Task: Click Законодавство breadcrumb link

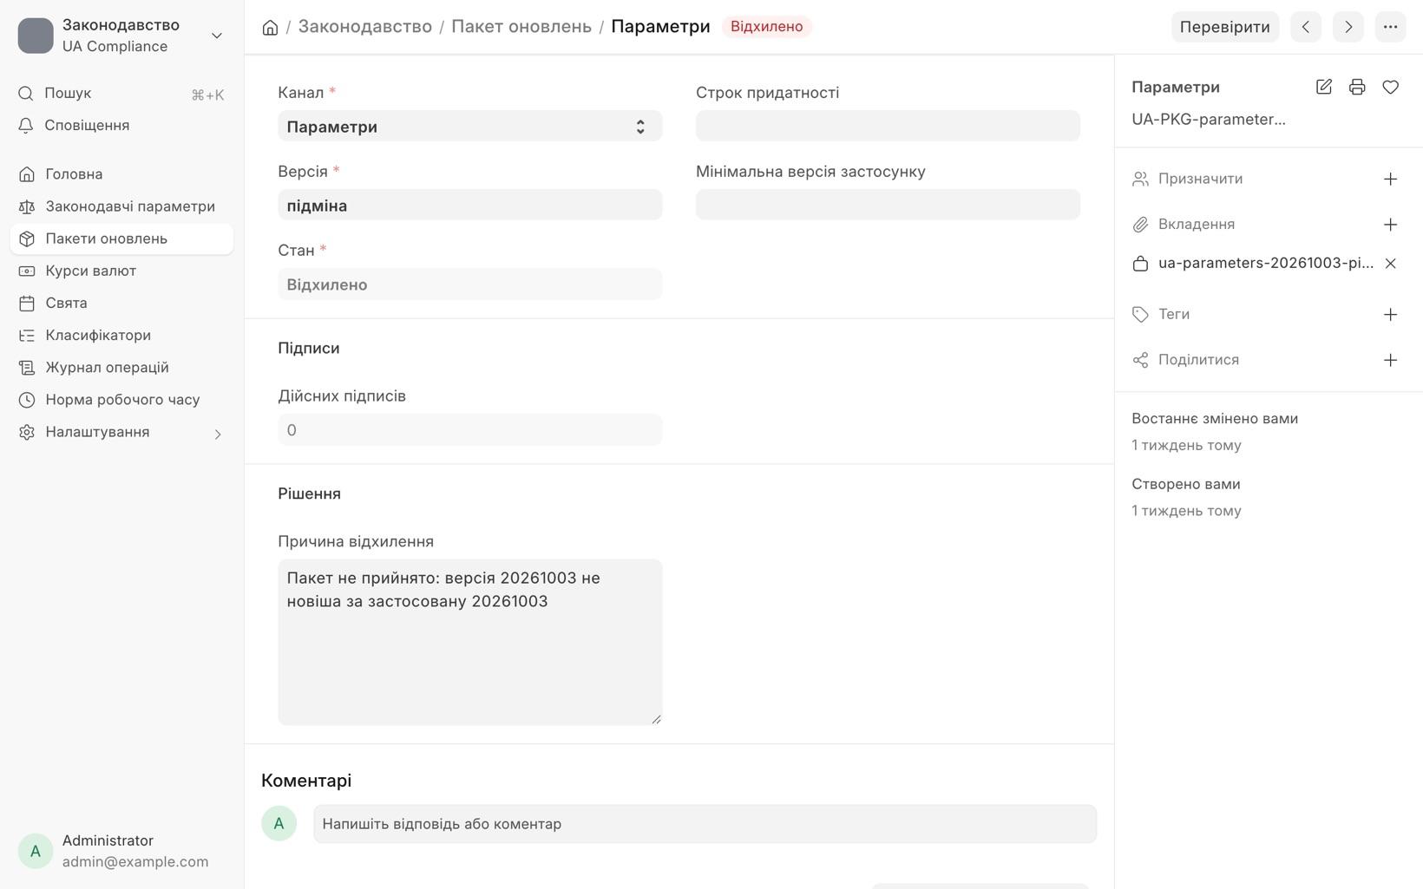Action: click(x=364, y=27)
